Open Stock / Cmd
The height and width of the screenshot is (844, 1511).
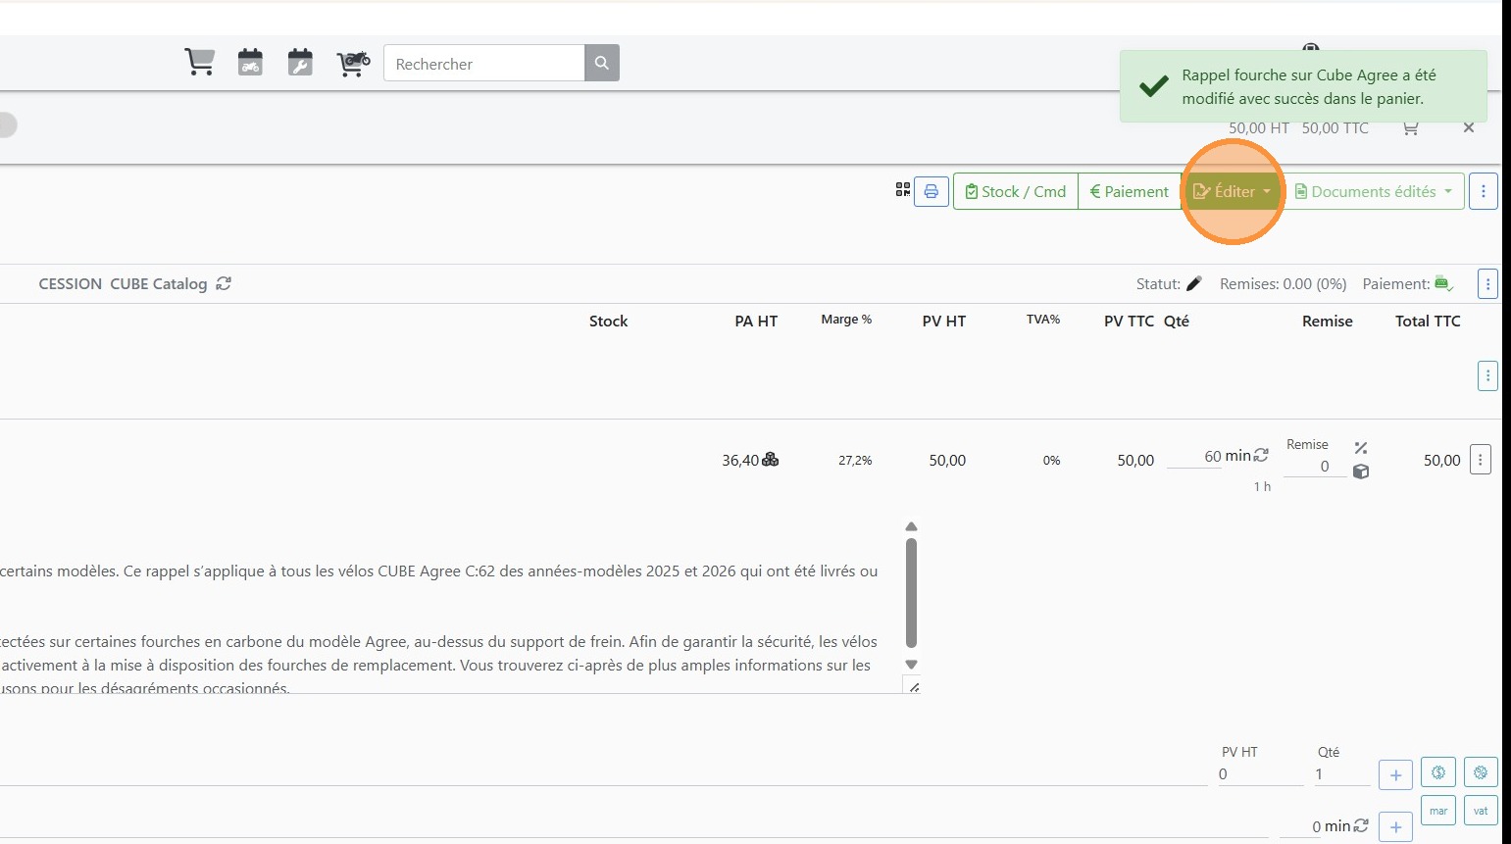(1016, 191)
